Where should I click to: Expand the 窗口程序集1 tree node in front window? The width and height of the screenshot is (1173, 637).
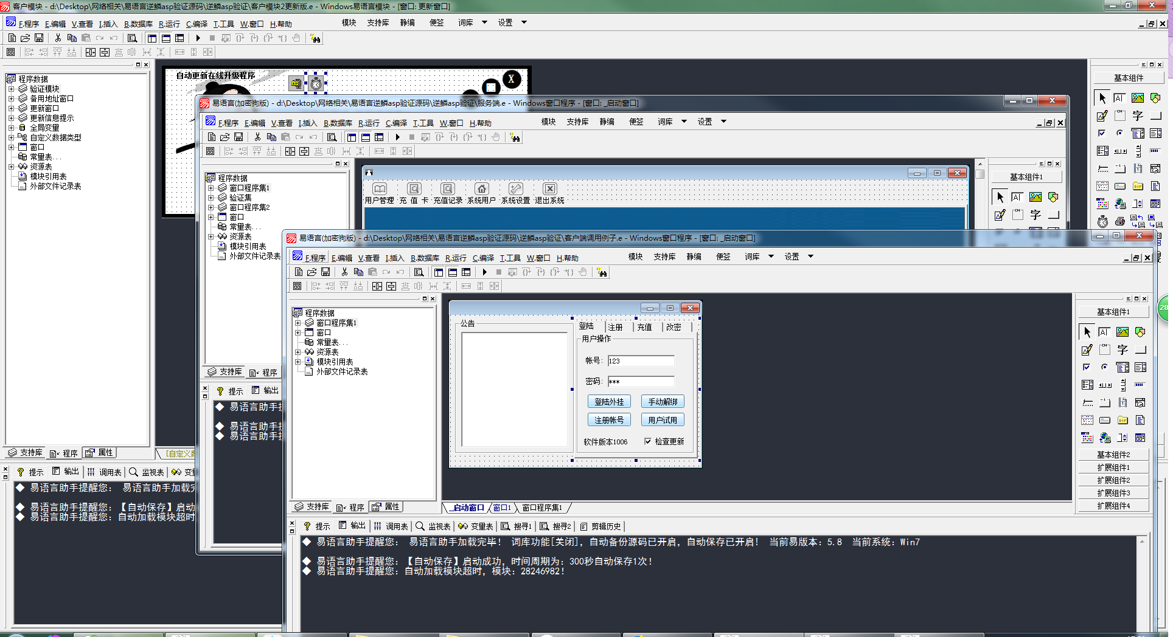point(298,323)
